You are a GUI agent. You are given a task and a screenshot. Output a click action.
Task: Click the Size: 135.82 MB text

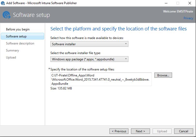click(x=61, y=88)
